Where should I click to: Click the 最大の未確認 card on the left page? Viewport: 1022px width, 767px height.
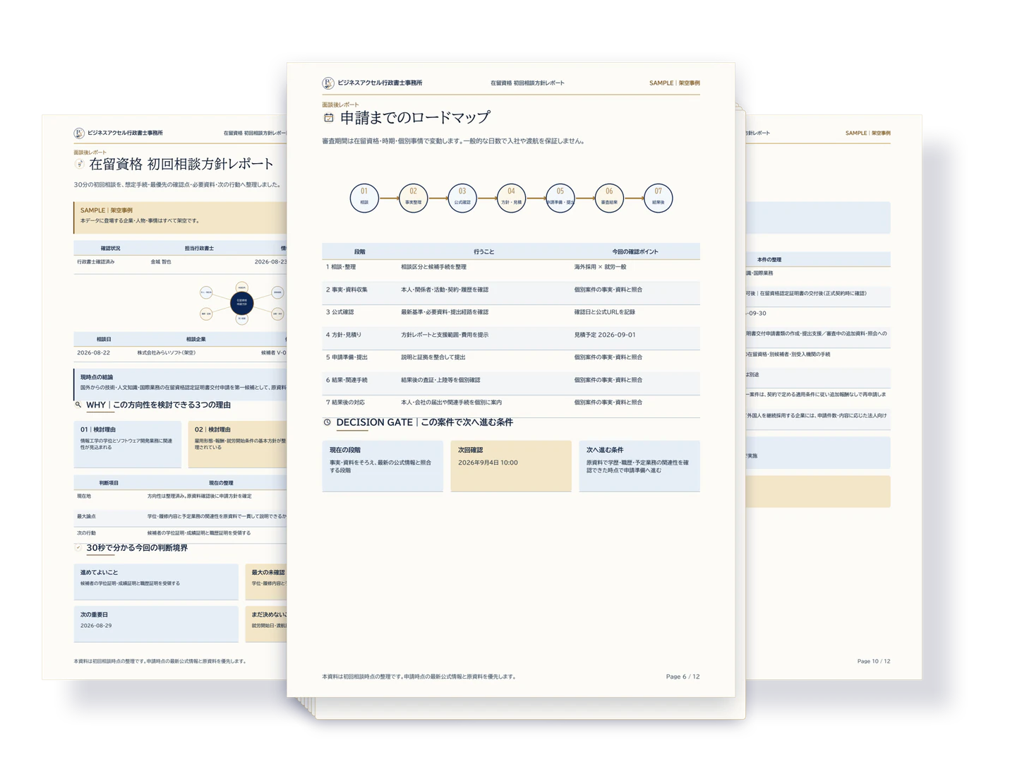click(x=266, y=582)
